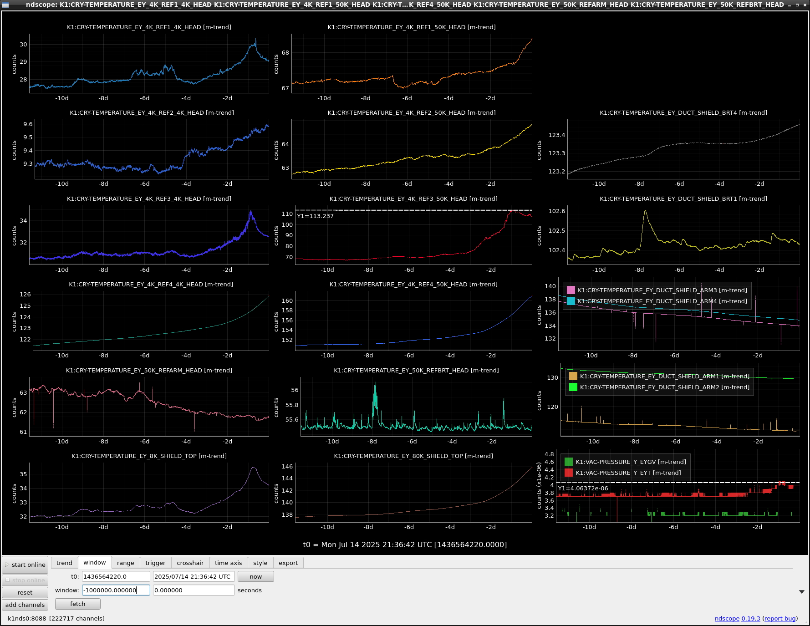This screenshot has height=626, width=810.
Task: Click the EY_80K_SHIELD_TOP plot title
Action: [413, 456]
